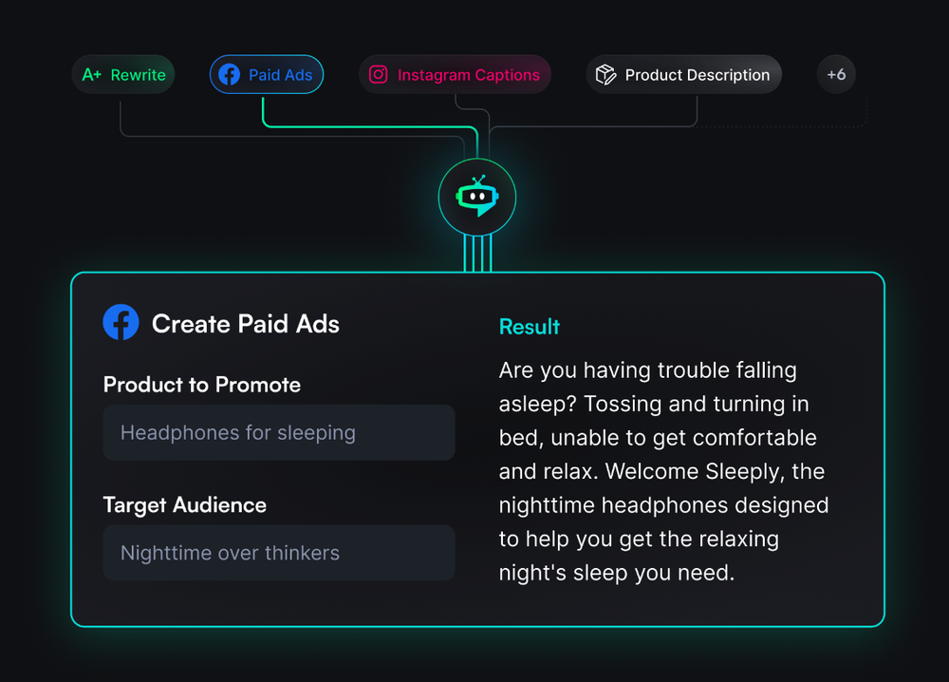Screen dimensions: 949x682
Task: Open the Target Audience suggestions
Action: click(278, 553)
